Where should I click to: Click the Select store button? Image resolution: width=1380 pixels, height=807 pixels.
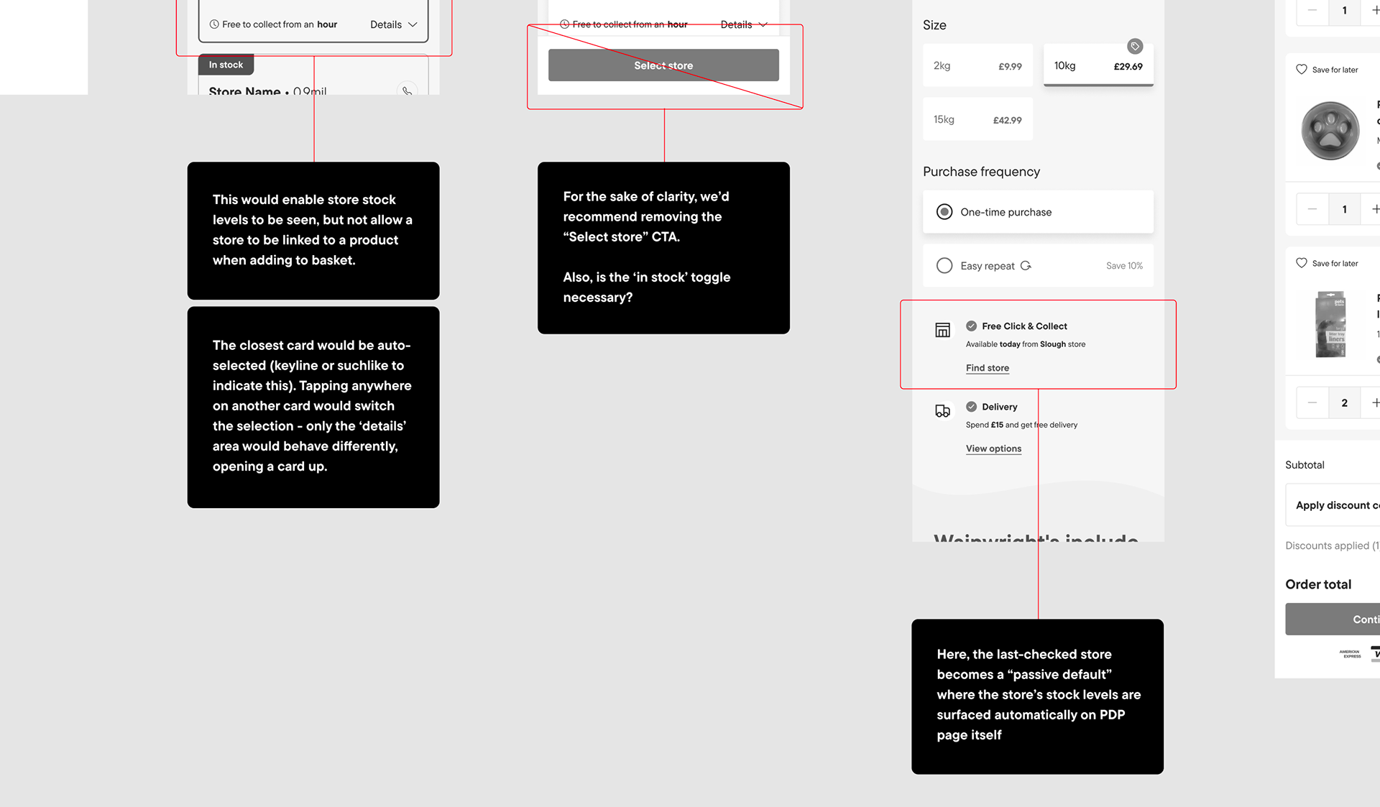663,65
